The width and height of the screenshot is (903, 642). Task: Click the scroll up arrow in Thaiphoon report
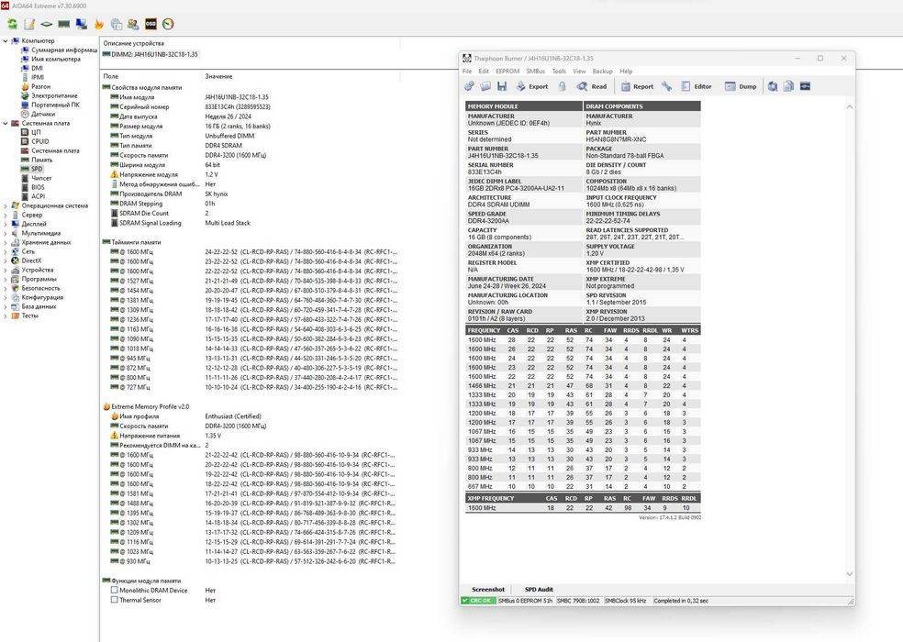[x=850, y=107]
